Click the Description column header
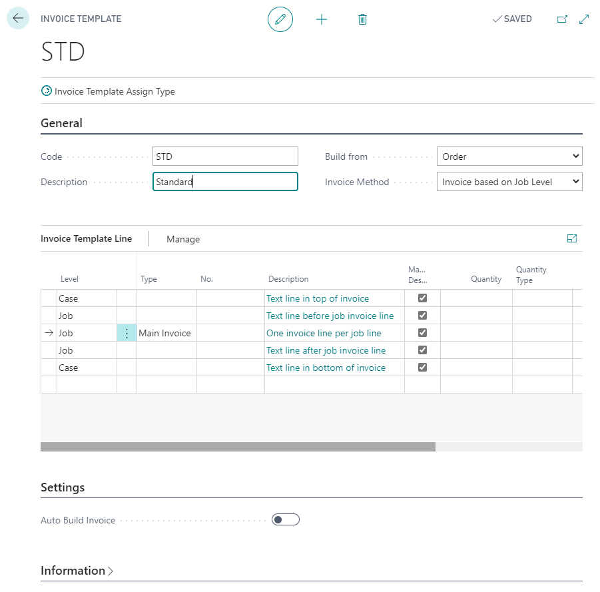The height and width of the screenshot is (592, 600). pyautogui.click(x=288, y=279)
